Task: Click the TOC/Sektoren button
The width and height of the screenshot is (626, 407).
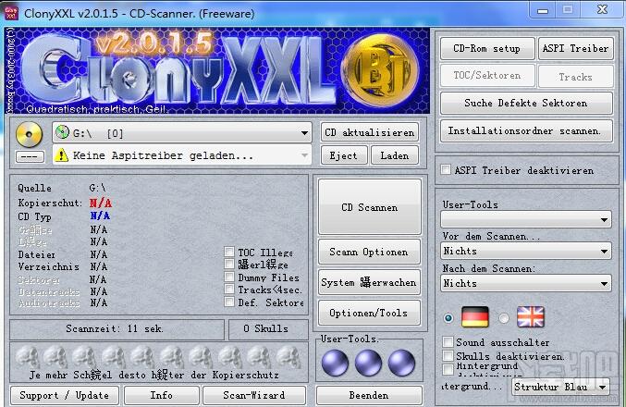Action: coord(487,76)
